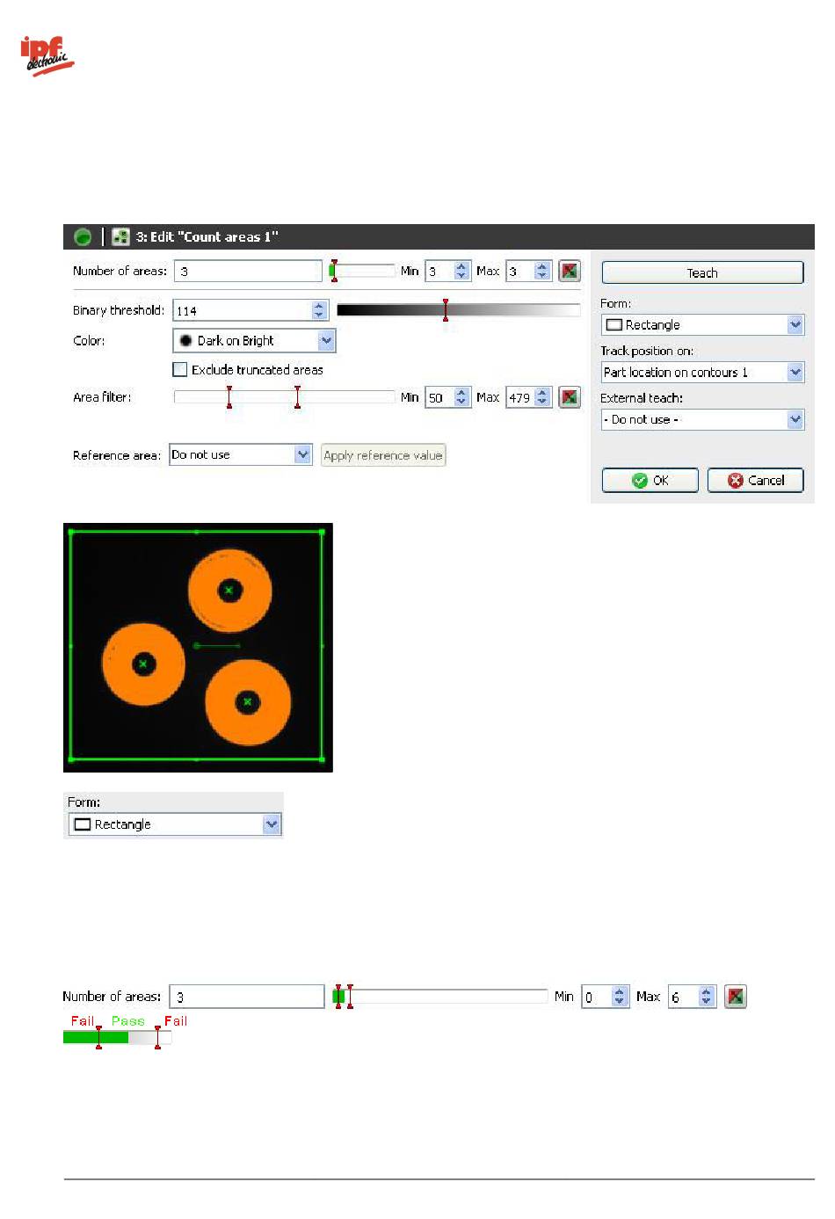Click the lower Number of areas slider
This screenshot has width=835, height=1219.
click(440, 996)
